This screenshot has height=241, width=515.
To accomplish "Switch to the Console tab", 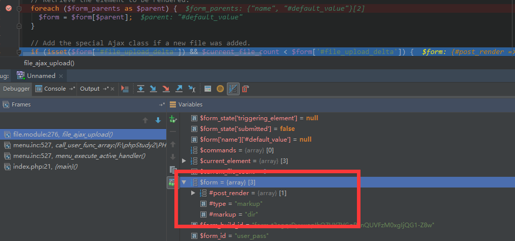I will tap(55, 89).
